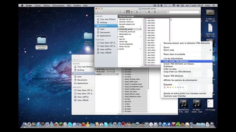The image size is (236, 132).
Task: Open Firefox from the Dock
Action: tap(56, 124)
